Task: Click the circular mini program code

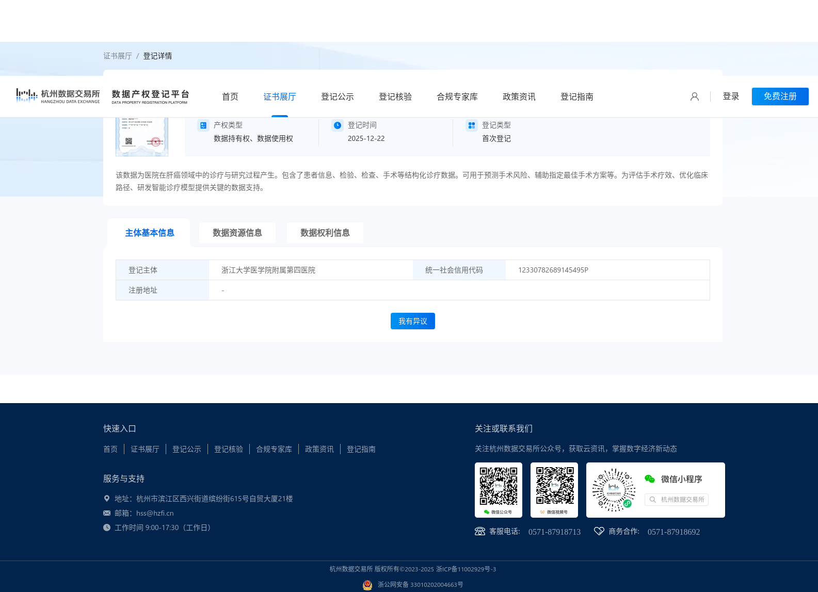Action: pos(614,490)
